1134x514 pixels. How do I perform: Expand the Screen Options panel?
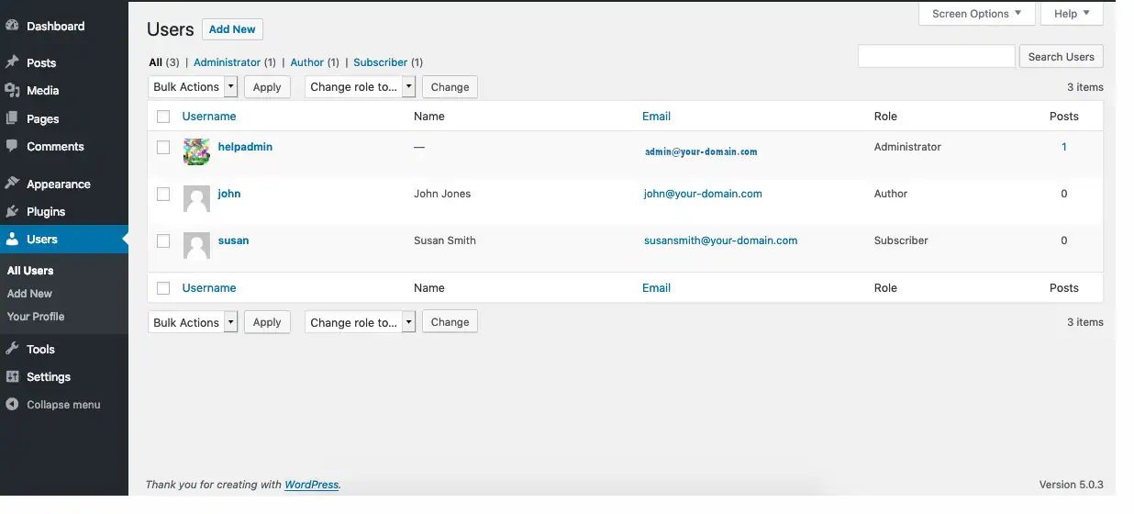point(976,14)
